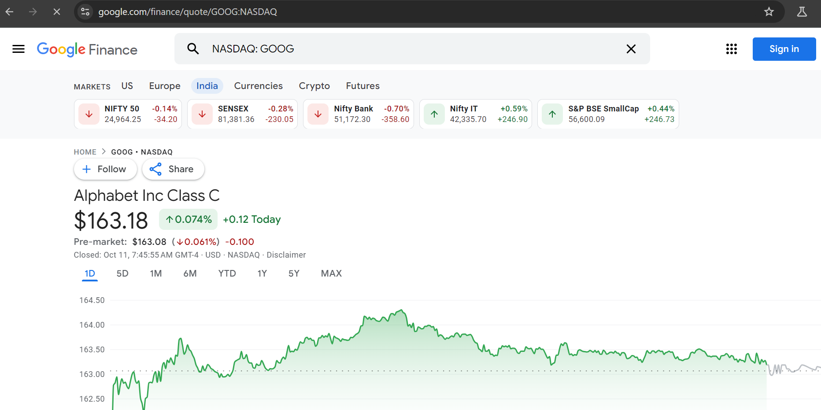Viewport: 821px width, 410px height.
Task: Clear the search box with X
Action: (x=631, y=49)
